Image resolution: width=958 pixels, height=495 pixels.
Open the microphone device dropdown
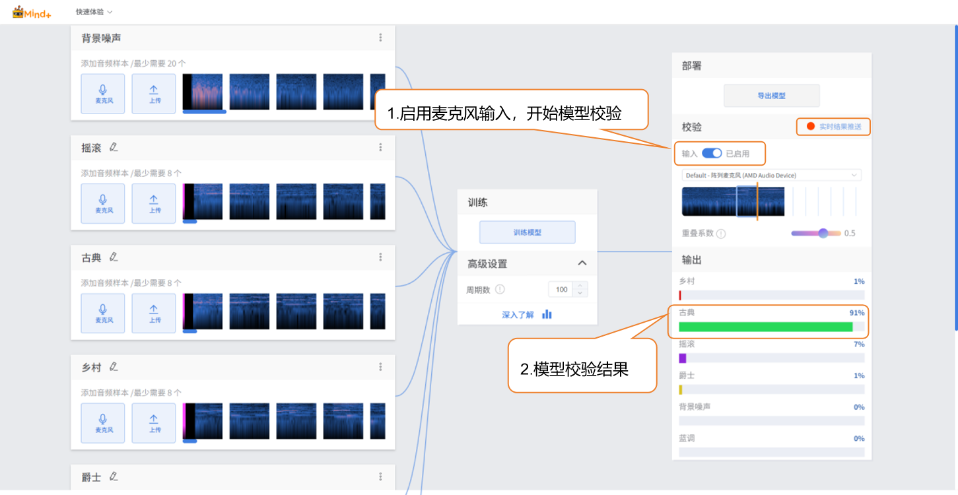point(771,176)
